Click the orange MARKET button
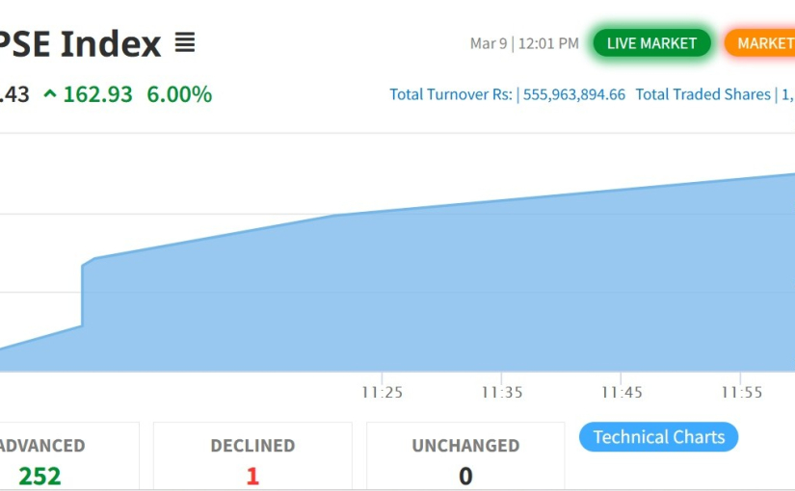Viewport: 795px width, 491px height. [763, 43]
